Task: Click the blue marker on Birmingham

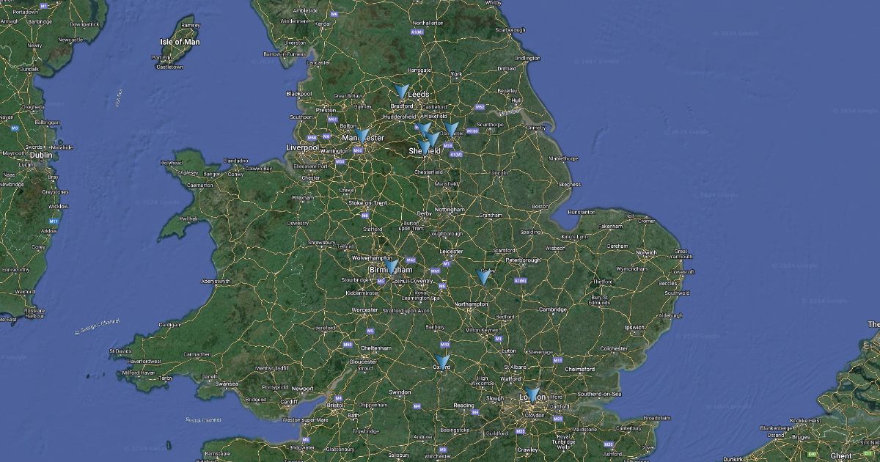Action: [x=392, y=268]
